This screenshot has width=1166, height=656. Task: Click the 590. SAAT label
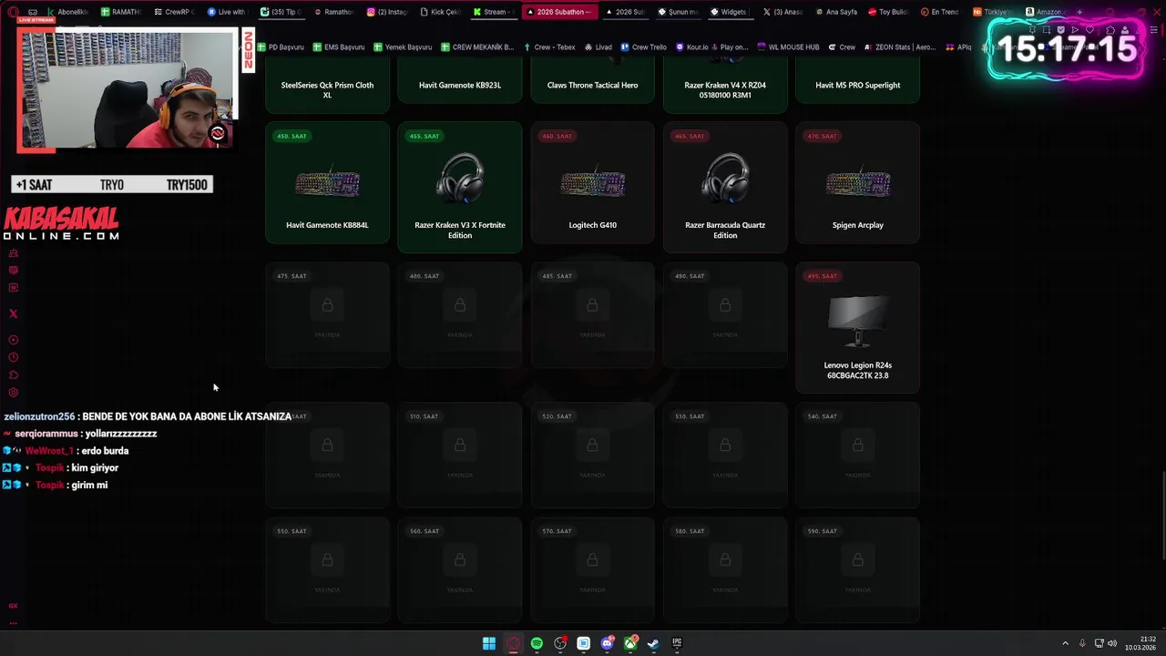(822, 531)
